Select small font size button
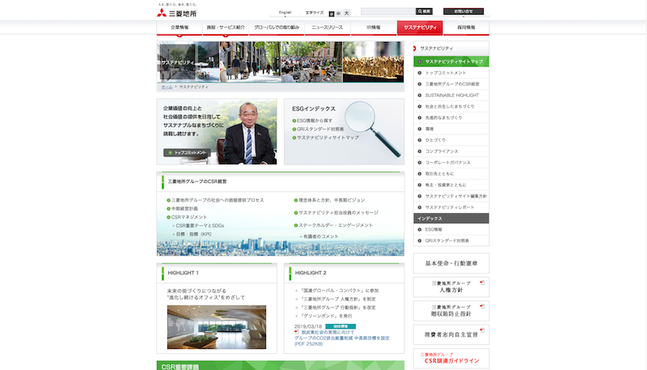Viewport: 647px width, 370px height. coord(332,14)
